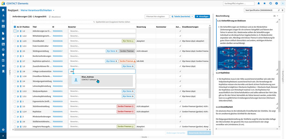Open requirement link R000000041
The height and width of the screenshot is (139, 286).
(x=58, y=31)
